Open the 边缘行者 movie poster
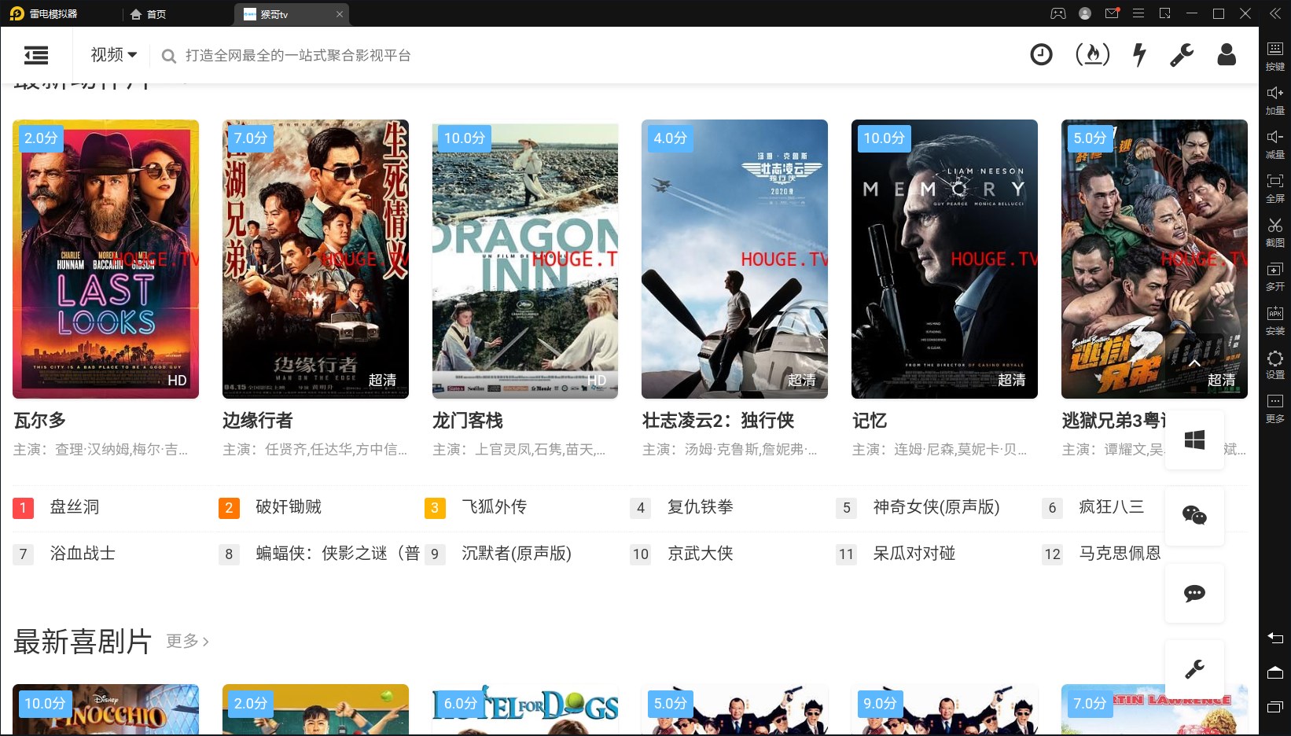The width and height of the screenshot is (1291, 736). [x=315, y=259]
